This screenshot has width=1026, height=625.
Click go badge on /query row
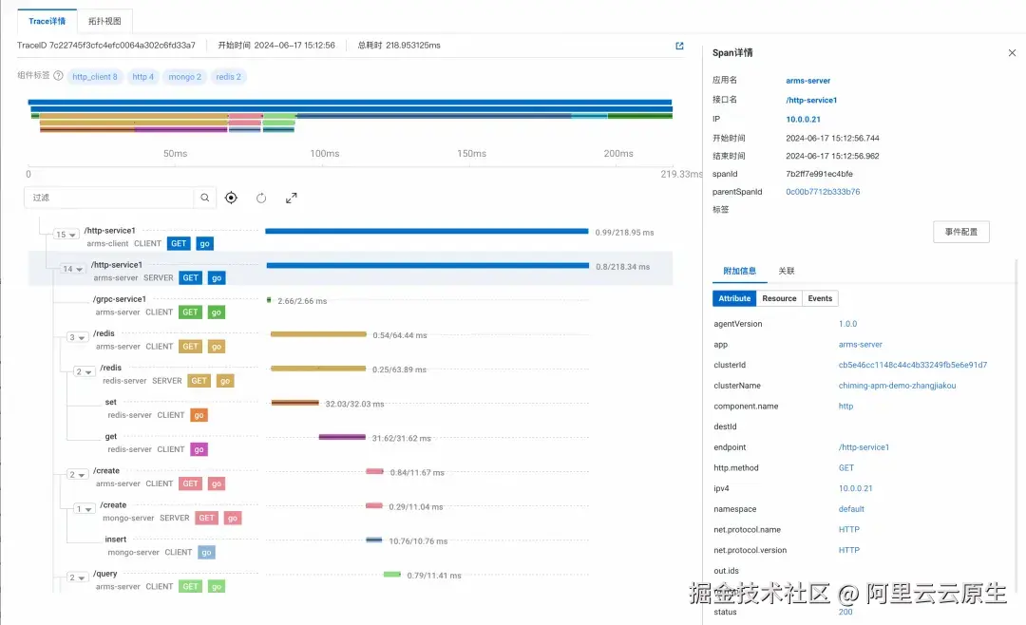216,586
